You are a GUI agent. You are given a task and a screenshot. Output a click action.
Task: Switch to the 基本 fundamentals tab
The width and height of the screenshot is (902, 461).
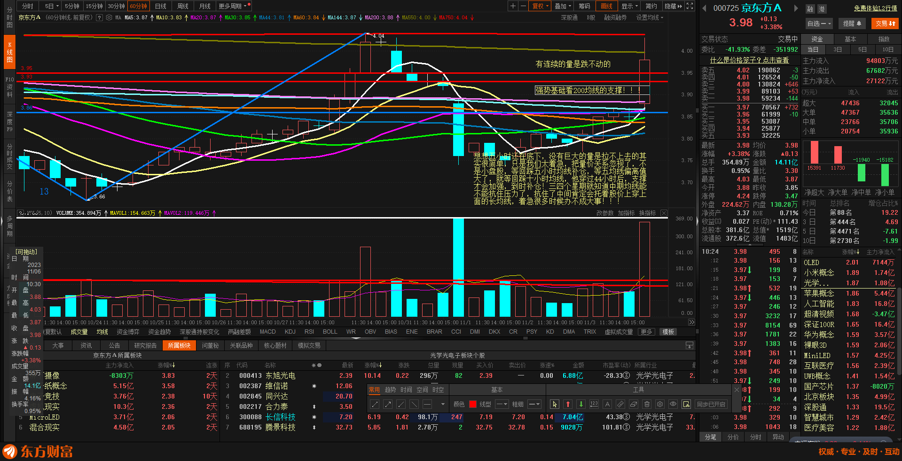[850, 39]
